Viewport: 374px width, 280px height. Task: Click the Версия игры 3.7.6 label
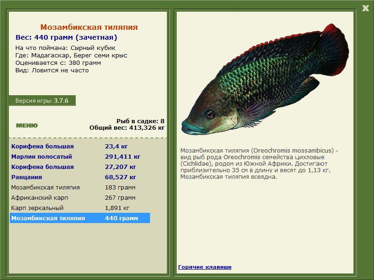pyautogui.click(x=42, y=101)
